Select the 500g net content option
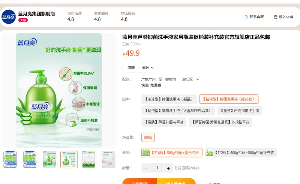The image size is (300, 184). tap(148, 137)
